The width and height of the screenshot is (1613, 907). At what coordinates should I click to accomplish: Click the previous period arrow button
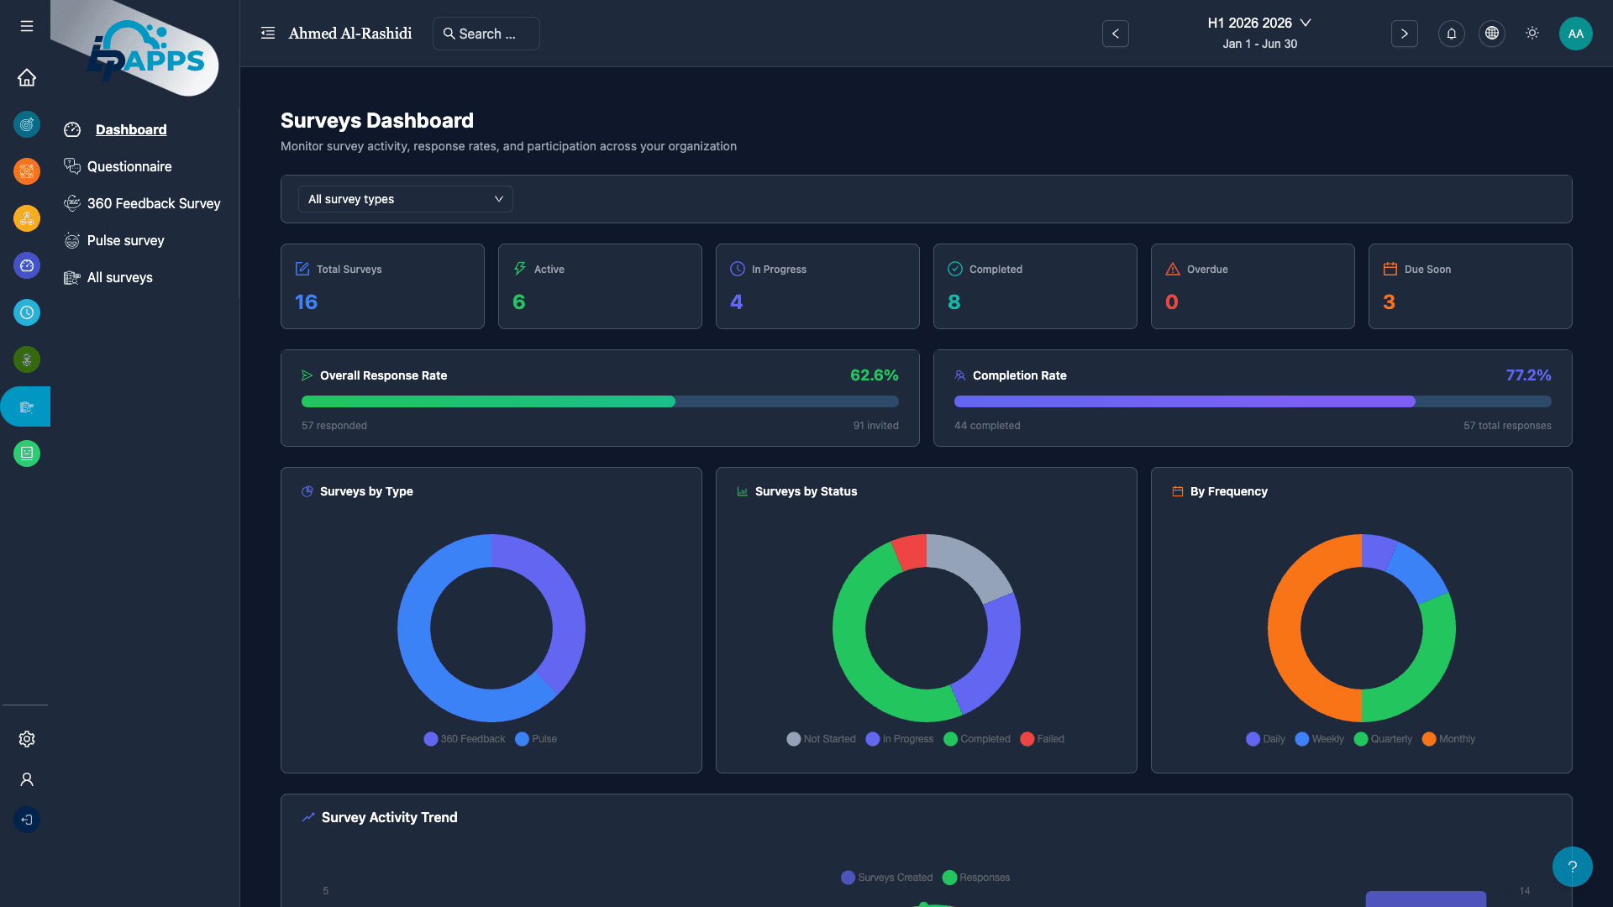tap(1115, 34)
